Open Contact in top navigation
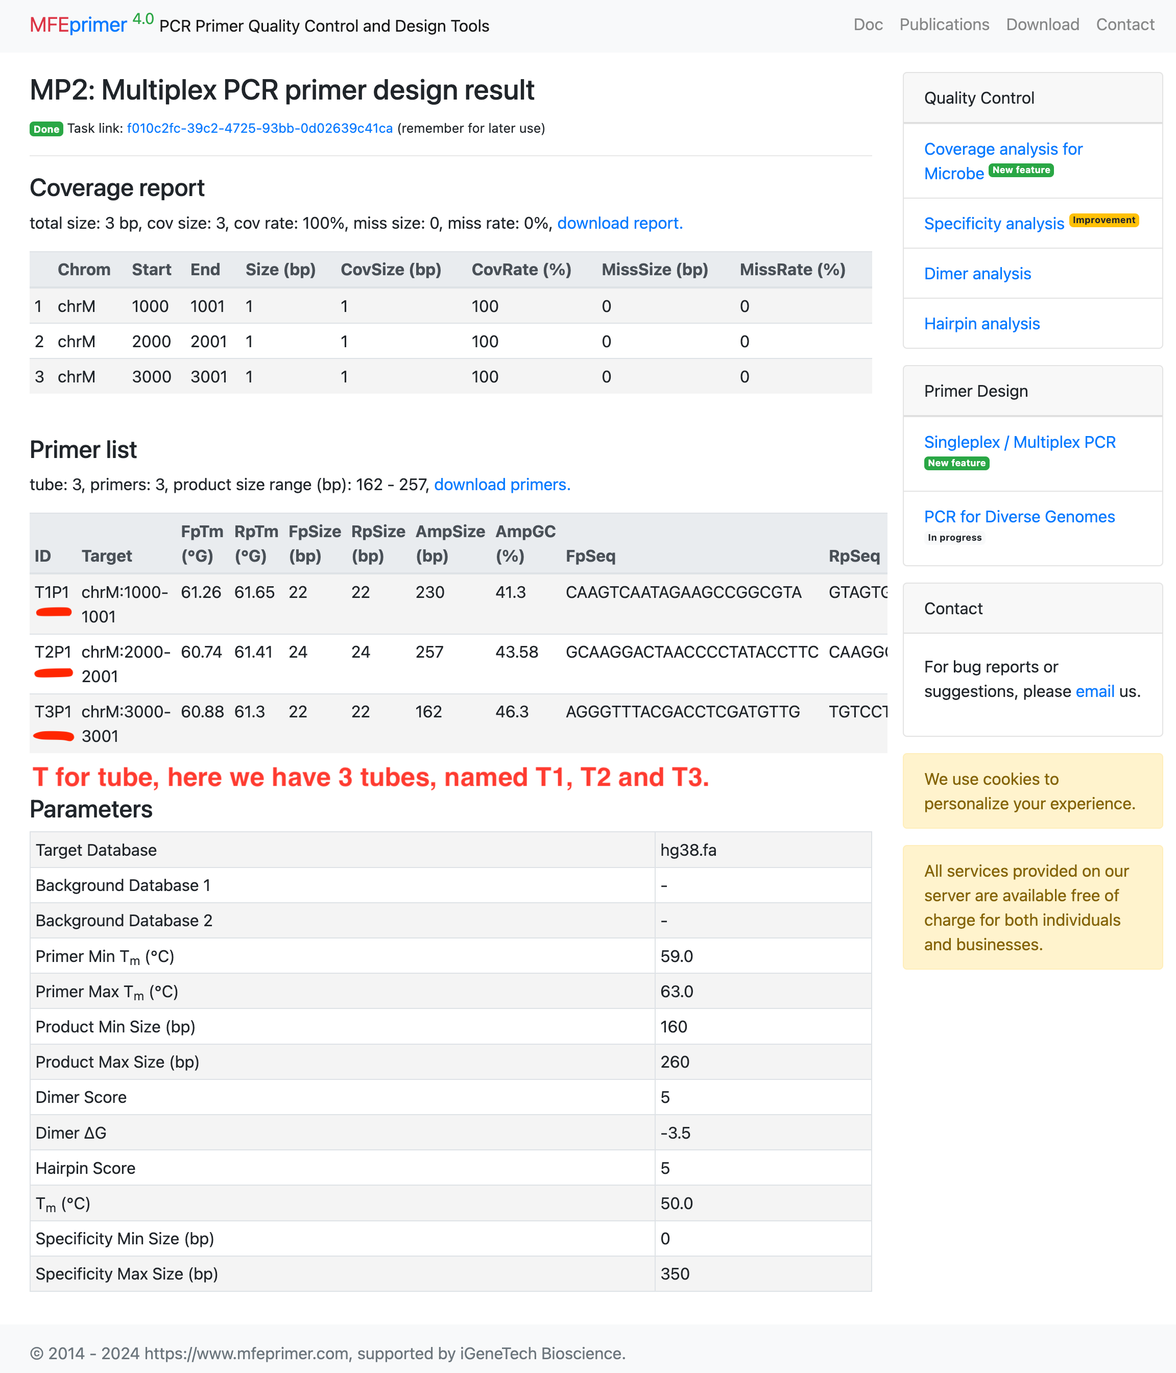The width and height of the screenshot is (1176, 1373). 1125,25
